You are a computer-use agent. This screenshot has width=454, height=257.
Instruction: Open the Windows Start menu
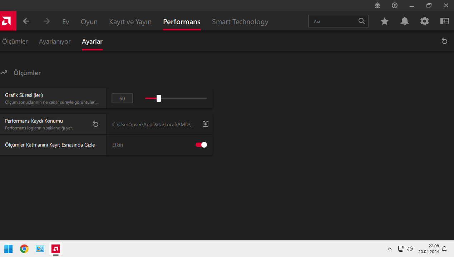(x=8, y=249)
